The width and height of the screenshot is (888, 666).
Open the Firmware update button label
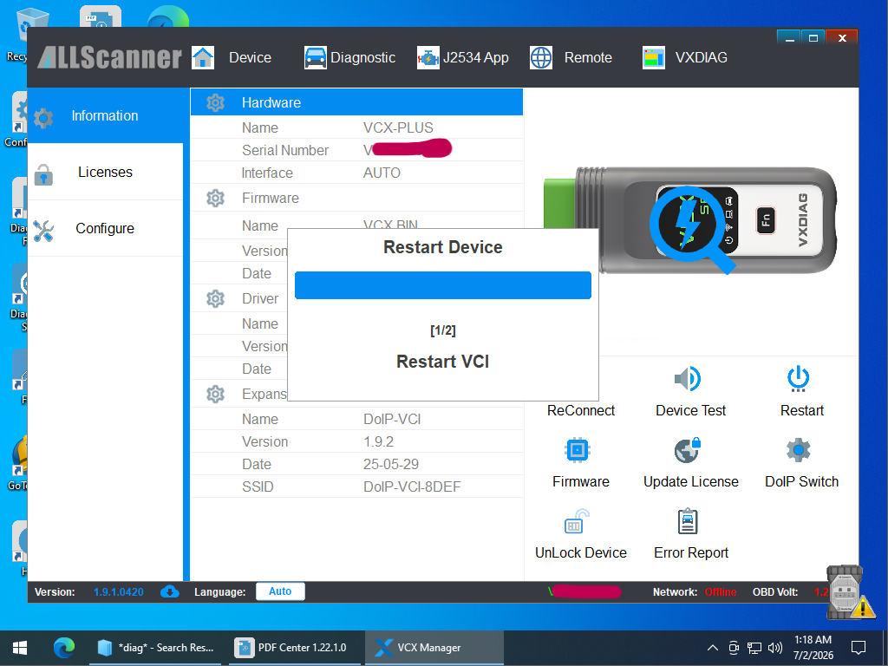[580, 482]
